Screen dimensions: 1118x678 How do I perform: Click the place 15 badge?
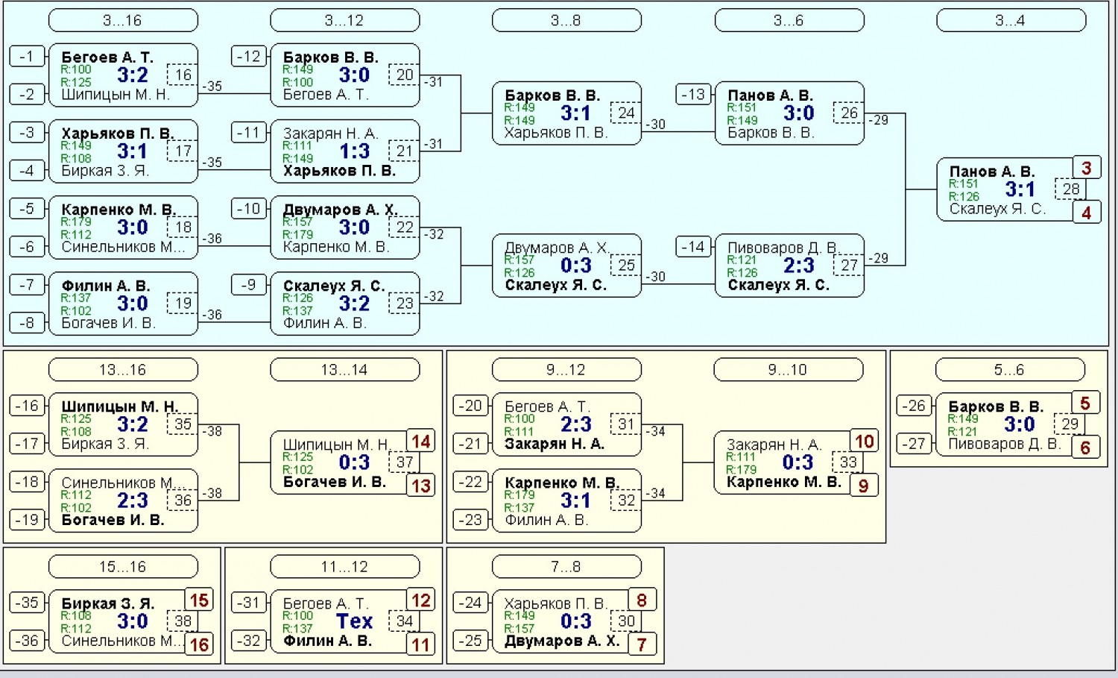pyautogui.click(x=199, y=600)
